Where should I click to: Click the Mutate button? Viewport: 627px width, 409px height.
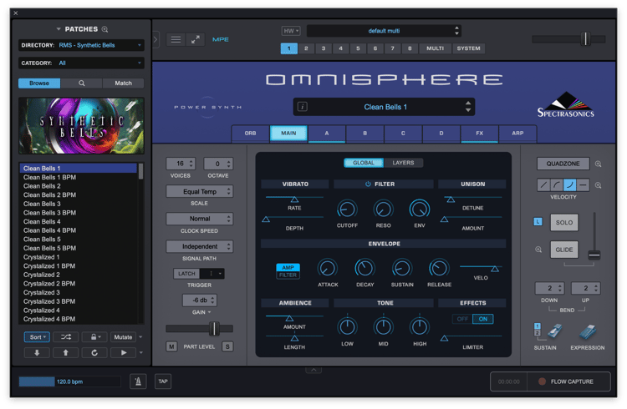tap(123, 337)
